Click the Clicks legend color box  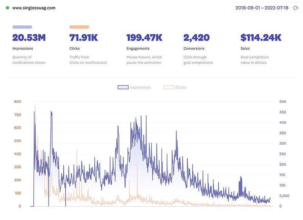point(169,87)
